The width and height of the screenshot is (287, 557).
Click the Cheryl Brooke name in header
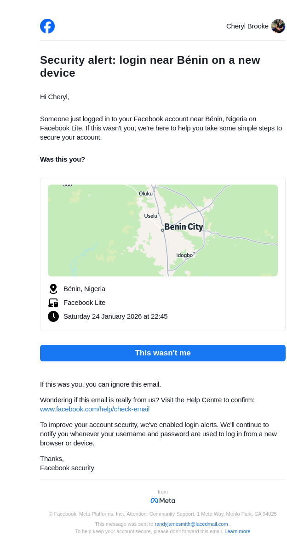pos(247,26)
